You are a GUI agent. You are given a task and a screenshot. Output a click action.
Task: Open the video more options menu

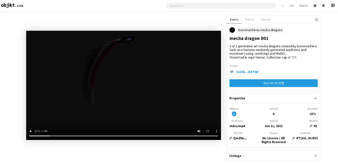point(216,131)
